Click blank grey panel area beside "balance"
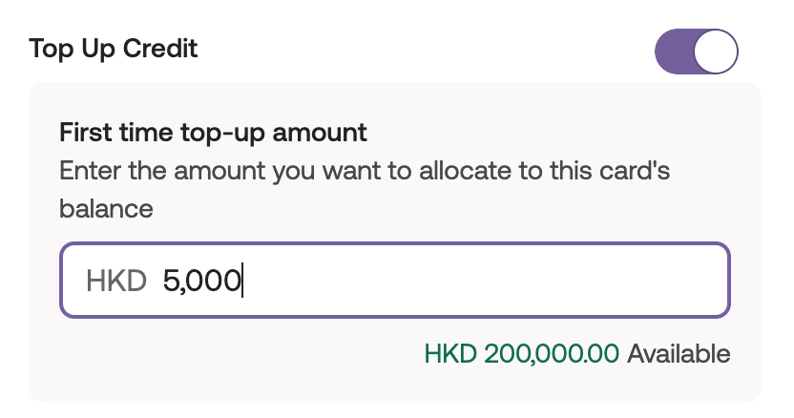 coord(429,210)
